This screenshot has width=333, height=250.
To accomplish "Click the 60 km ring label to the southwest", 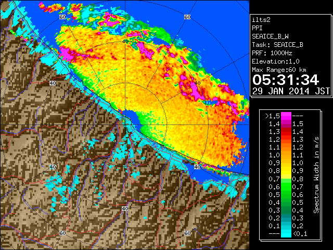I will [x=62, y=233].
